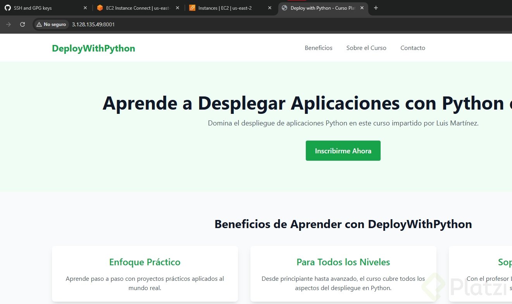Close the Instances EC2 us-east-2 tab
The height and width of the screenshot is (304, 512).
tap(270, 8)
